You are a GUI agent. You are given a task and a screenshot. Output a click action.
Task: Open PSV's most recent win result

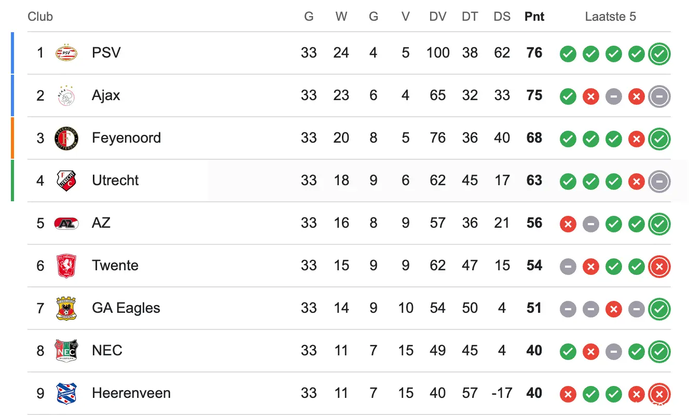pyautogui.click(x=659, y=53)
